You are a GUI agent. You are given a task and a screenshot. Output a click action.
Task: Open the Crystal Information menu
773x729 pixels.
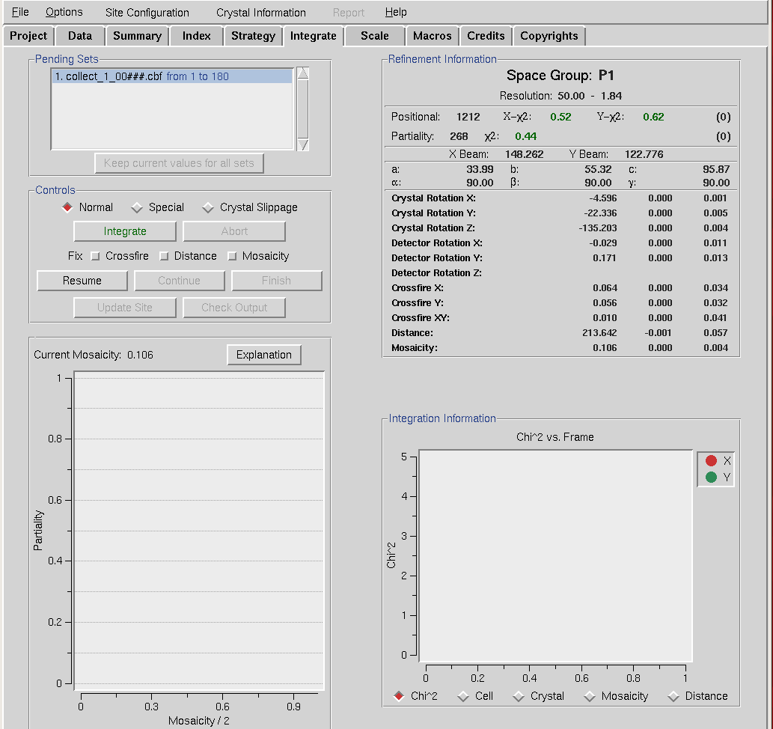260,12
